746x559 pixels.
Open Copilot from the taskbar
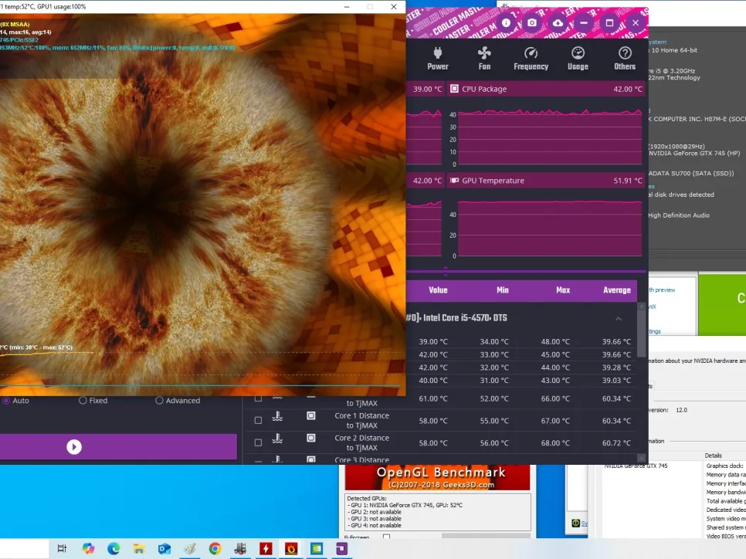(x=88, y=548)
